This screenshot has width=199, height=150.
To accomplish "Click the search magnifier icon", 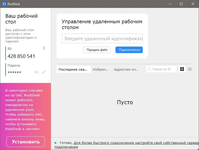I will pos(149,69).
